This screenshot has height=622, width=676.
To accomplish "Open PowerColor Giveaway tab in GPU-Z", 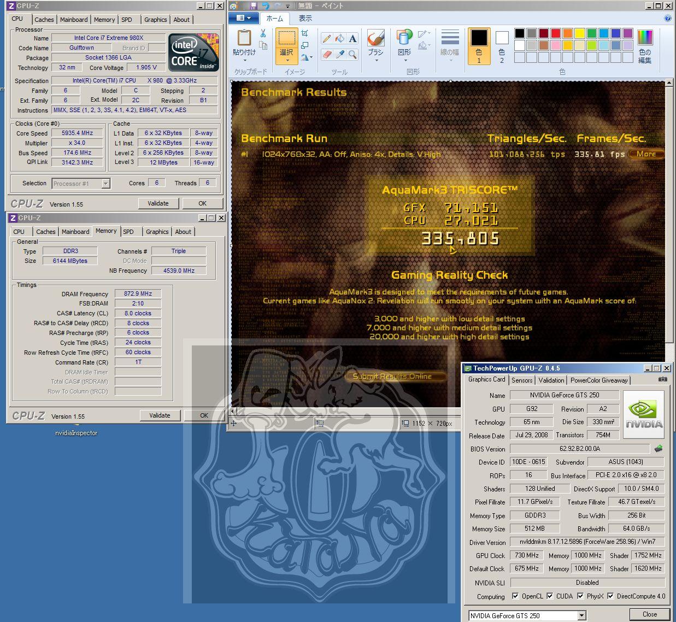I will click(599, 380).
